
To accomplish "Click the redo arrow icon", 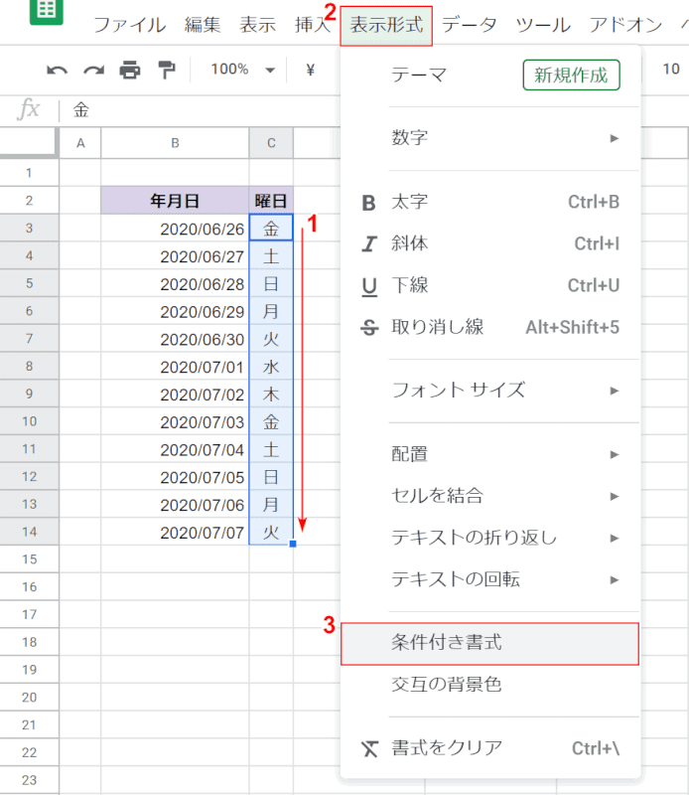I will 93,70.
